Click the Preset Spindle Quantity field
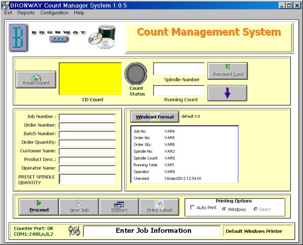 [87, 179]
